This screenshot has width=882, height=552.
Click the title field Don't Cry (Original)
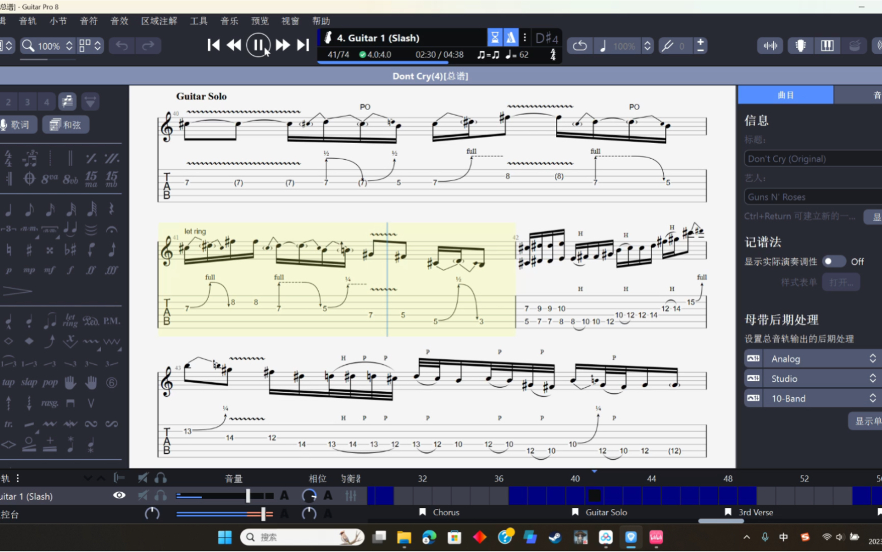click(x=813, y=159)
